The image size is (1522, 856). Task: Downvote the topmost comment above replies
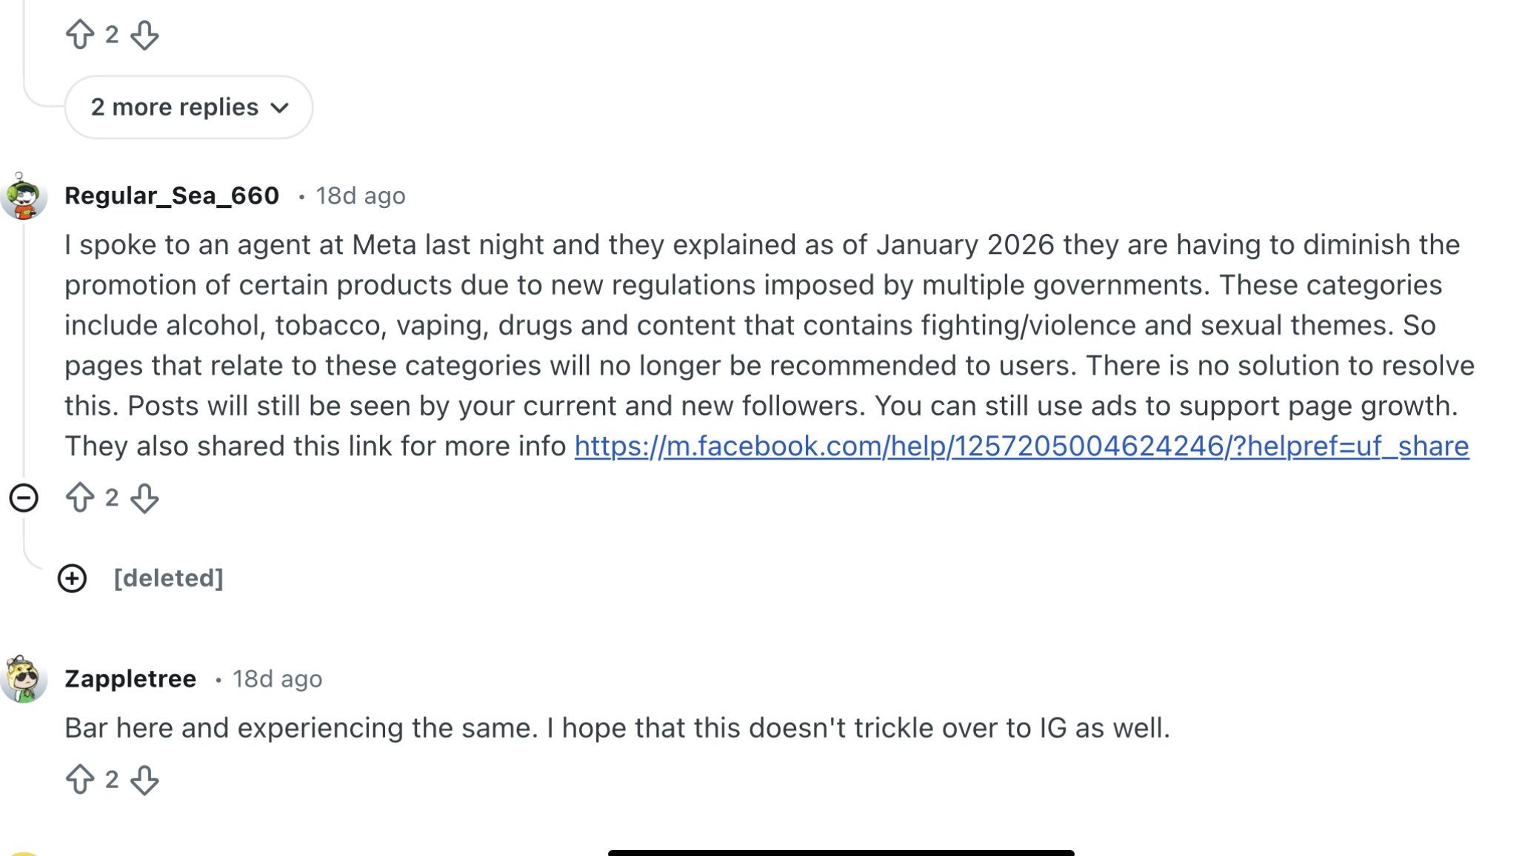coord(144,34)
